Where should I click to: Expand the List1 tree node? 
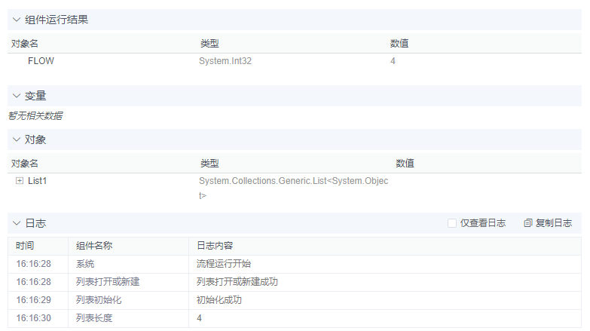(19, 181)
